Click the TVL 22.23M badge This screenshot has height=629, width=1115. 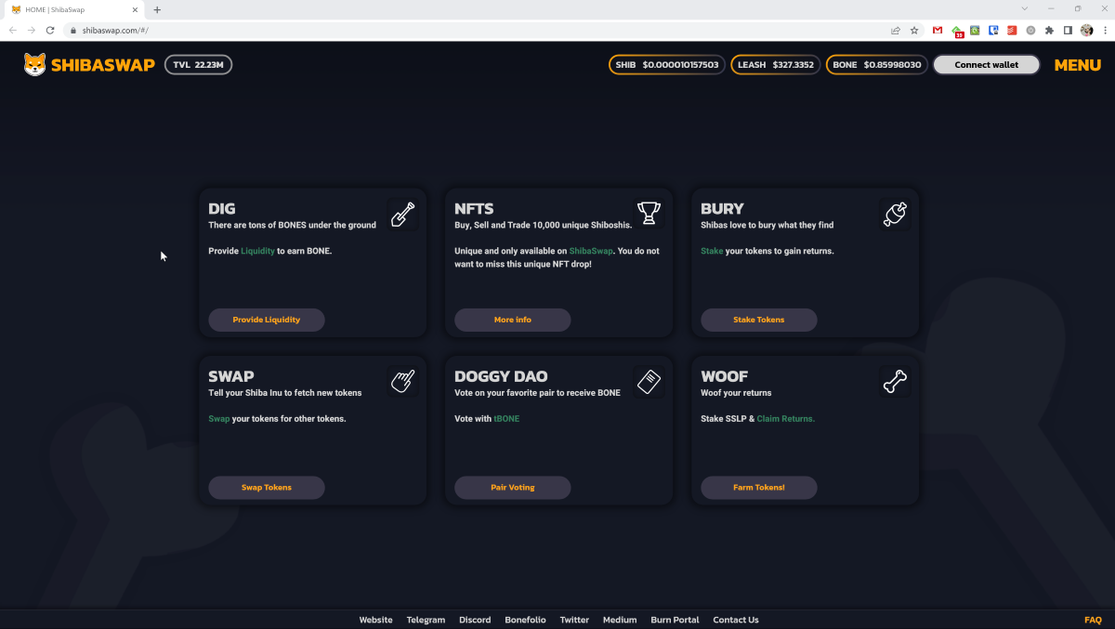pos(199,65)
